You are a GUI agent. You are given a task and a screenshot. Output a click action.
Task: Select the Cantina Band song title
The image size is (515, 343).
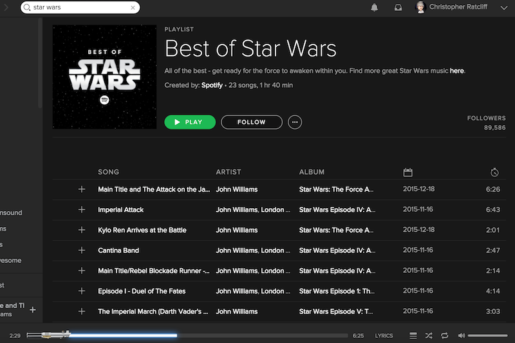pos(118,251)
